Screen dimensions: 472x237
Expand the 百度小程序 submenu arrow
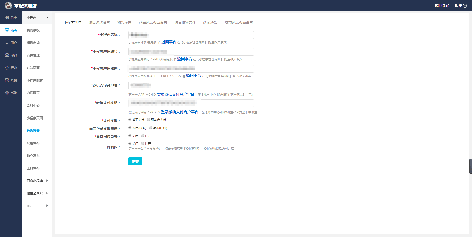pos(47,181)
